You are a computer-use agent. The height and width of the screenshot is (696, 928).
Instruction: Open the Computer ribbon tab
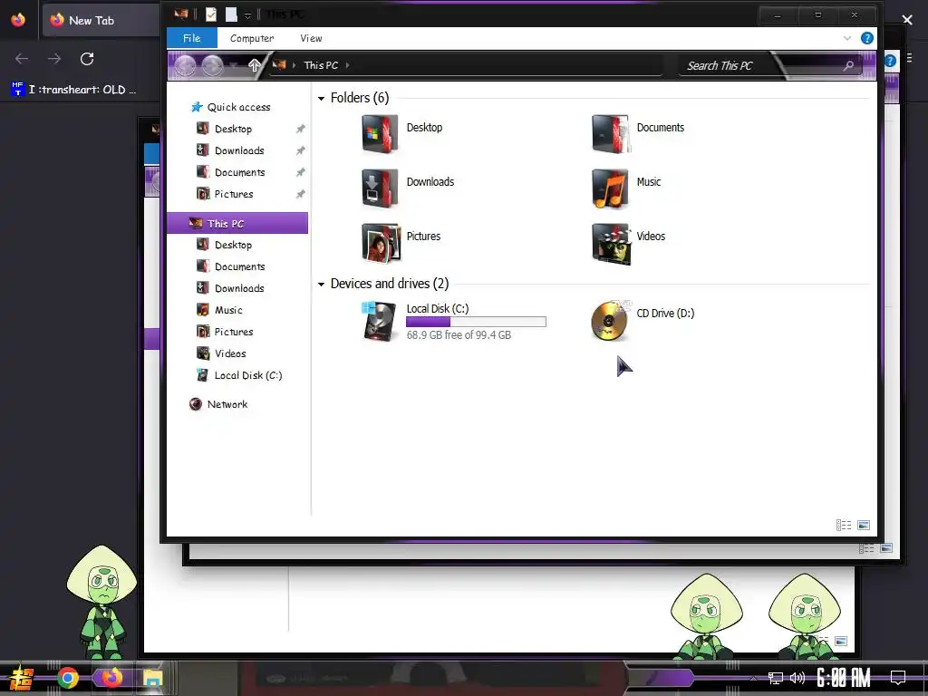click(x=252, y=38)
